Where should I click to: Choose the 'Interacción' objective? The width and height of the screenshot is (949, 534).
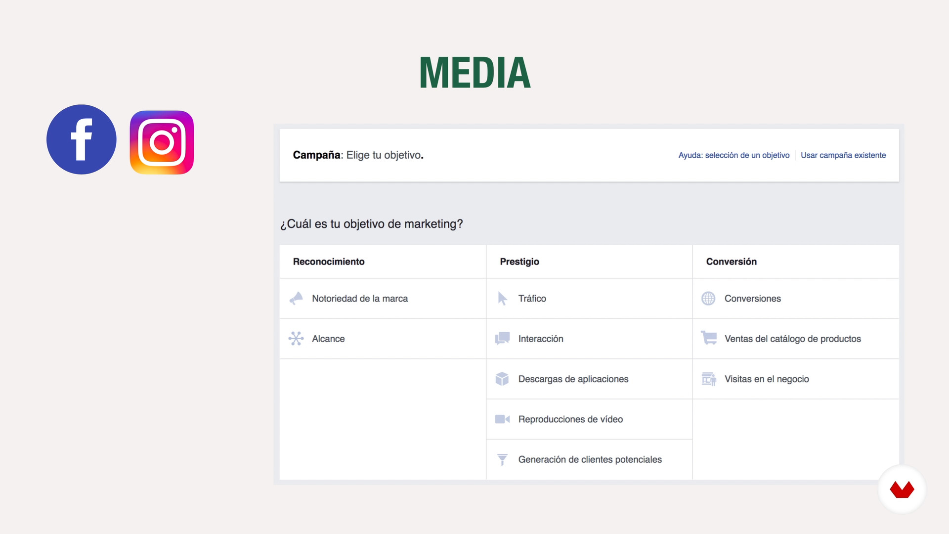[589, 339]
